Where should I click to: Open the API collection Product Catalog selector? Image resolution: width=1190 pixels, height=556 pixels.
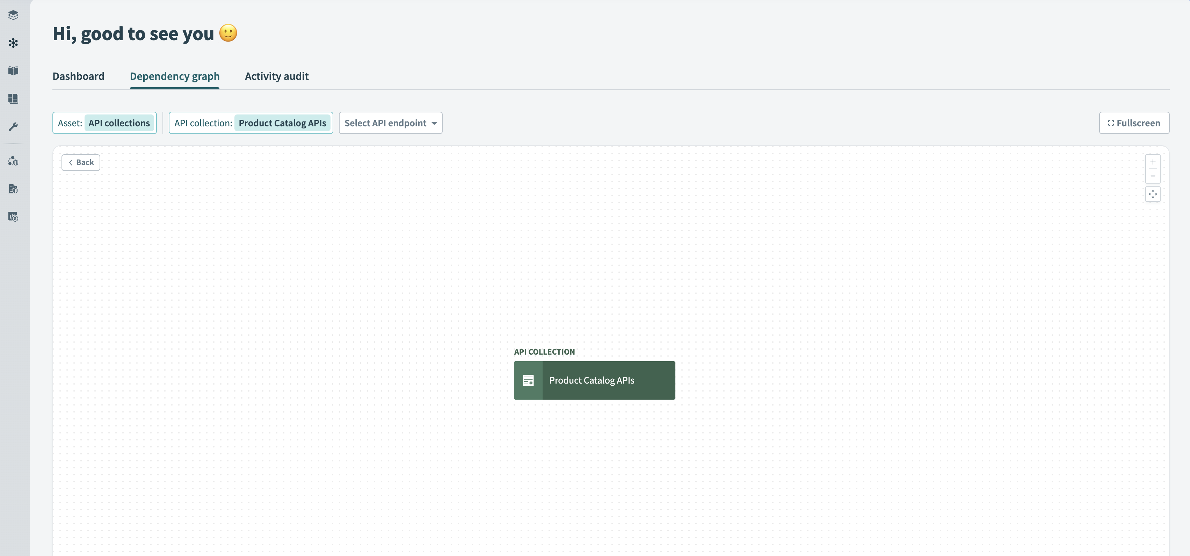(251, 123)
